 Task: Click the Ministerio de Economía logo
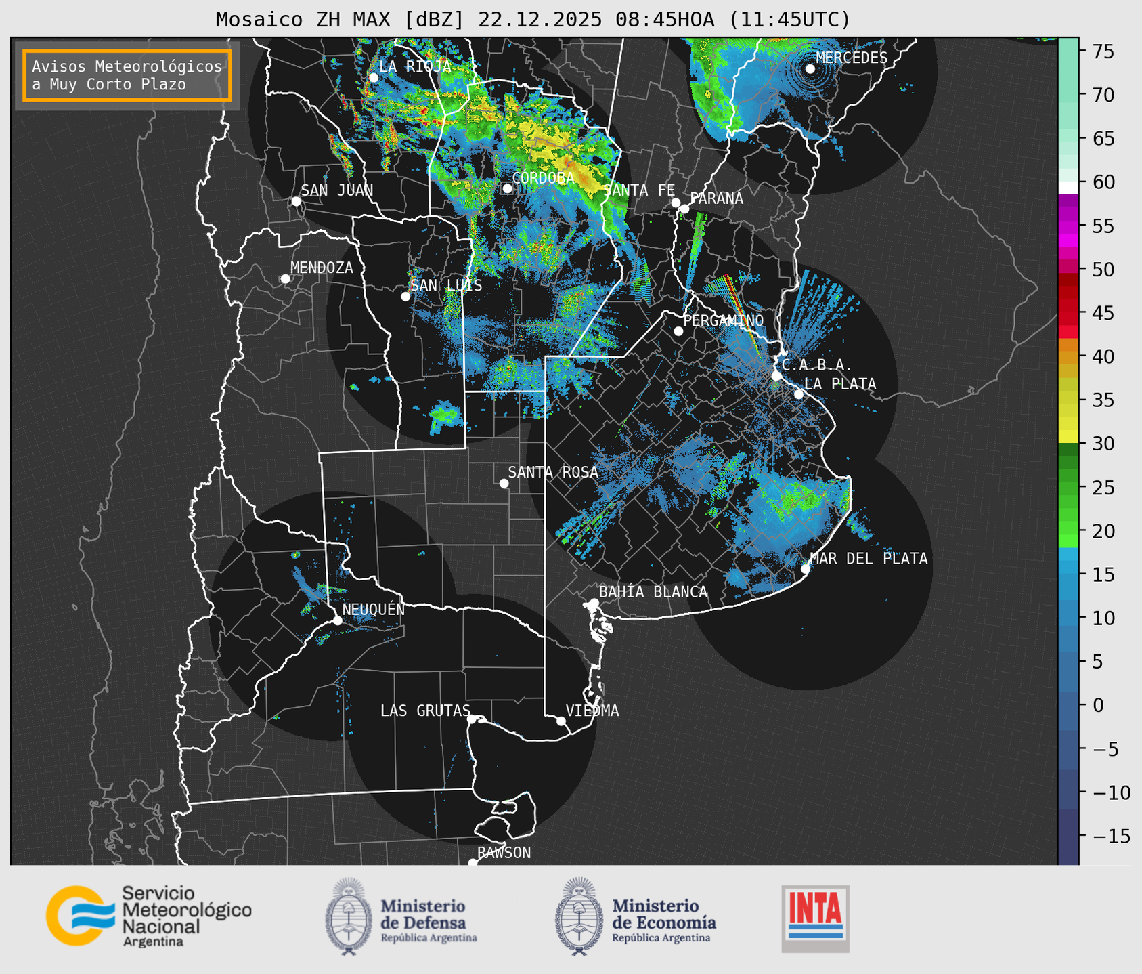tap(636, 917)
